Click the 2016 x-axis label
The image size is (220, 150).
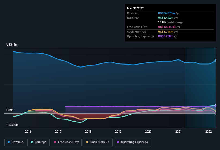tap(28, 132)
